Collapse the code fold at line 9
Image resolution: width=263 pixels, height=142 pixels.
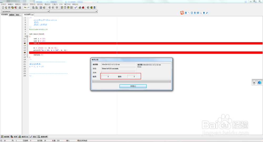[x=27, y=36]
